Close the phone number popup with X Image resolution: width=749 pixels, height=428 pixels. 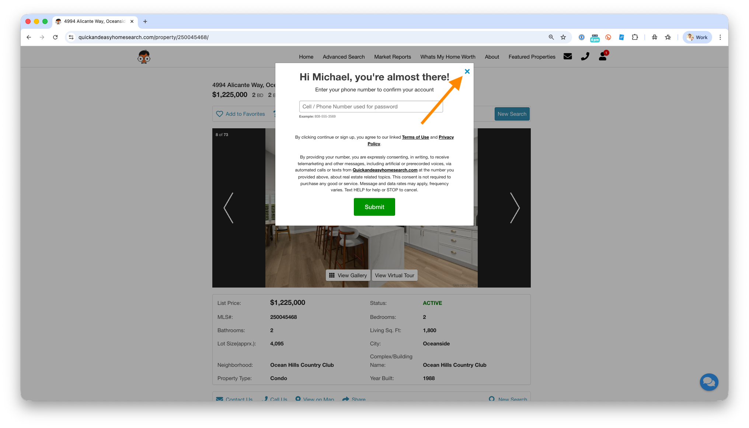point(467,72)
